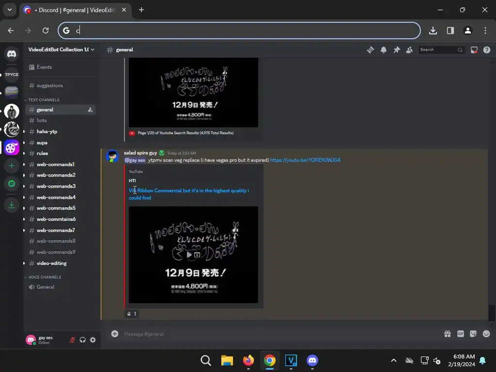Collapse the TEXT CHANNELS category
The height and width of the screenshot is (372, 496).
[x=44, y=100]
